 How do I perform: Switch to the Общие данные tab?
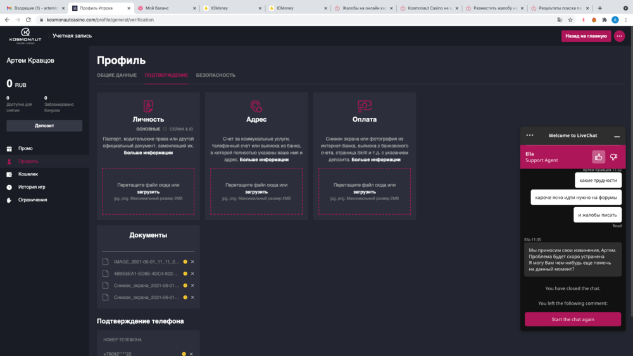(x=116, y=75)
